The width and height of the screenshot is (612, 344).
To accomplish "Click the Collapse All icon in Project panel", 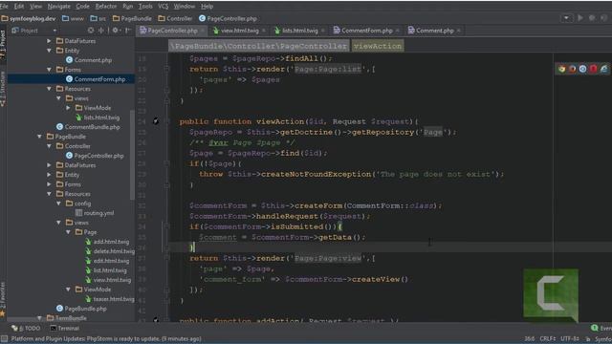I will click(101, 30).
